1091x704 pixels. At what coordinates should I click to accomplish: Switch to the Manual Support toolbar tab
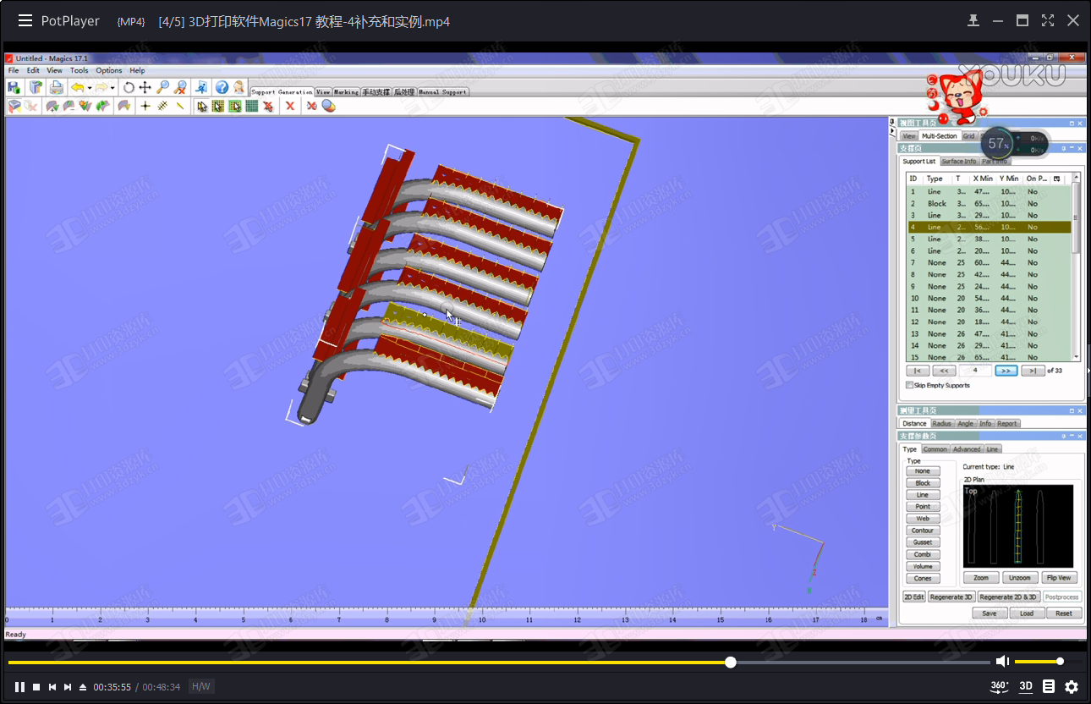pyautogui.click(x=442, y=91)
